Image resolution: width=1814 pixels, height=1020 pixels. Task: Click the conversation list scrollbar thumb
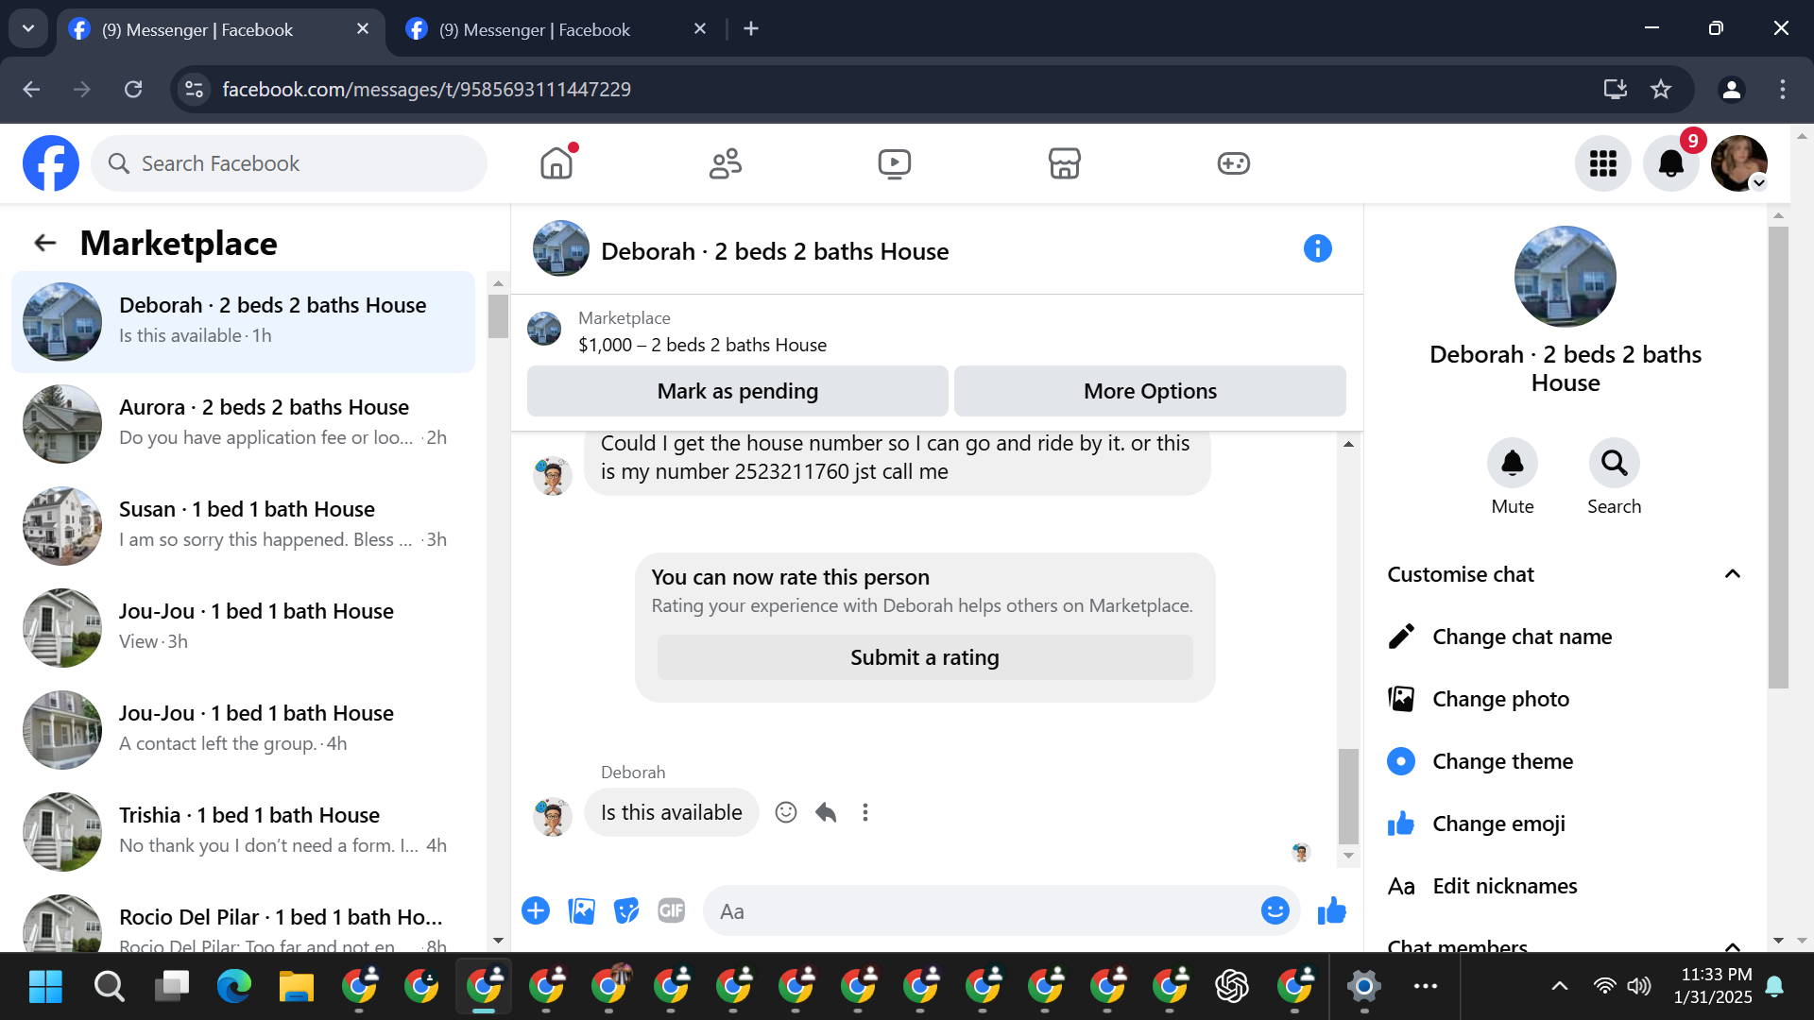pos(498,315)
